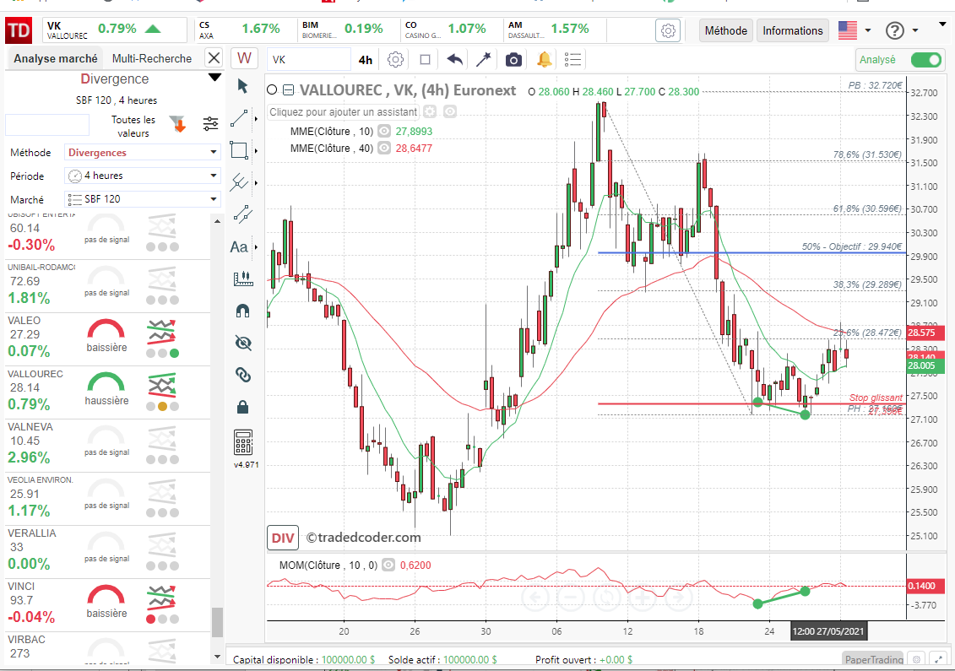Toggle visibility of MME 40 indicator
Screen dimensions: 955x671
383,148
